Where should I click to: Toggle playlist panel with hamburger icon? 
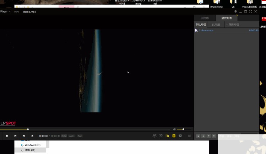[x=189, y=136]
